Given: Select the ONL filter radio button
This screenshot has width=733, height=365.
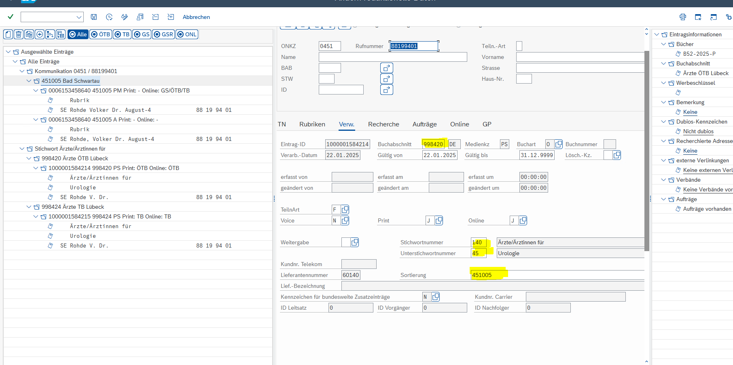Looking at the screenshot, I should tap(187, 34).
